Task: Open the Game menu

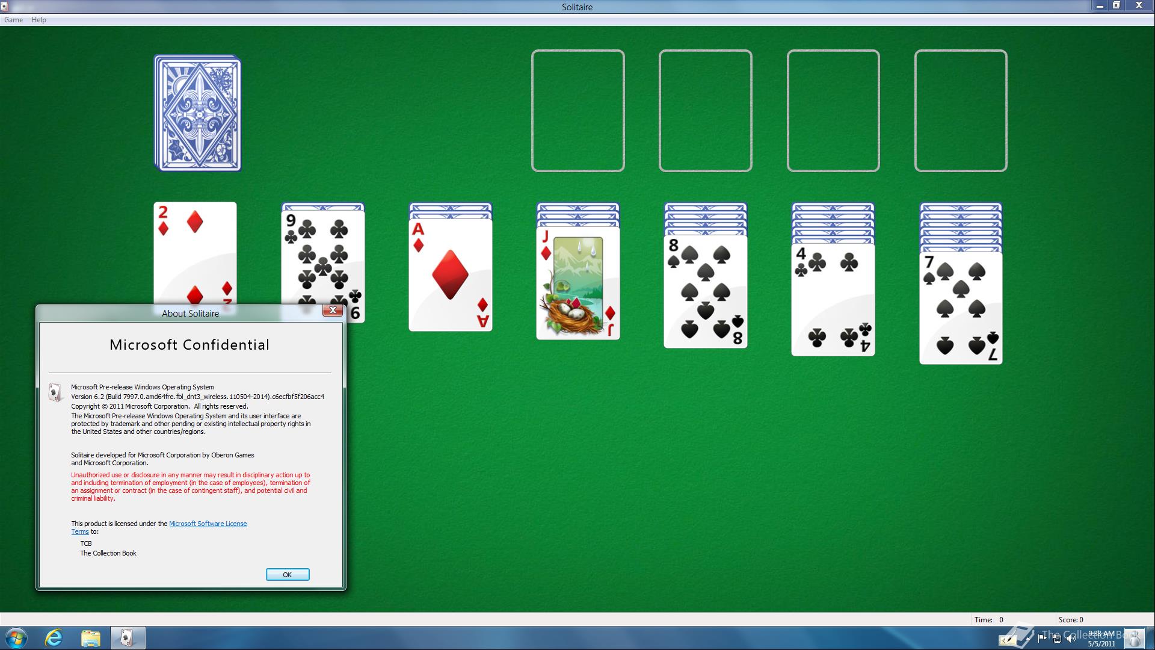Action: click(13, 20)
